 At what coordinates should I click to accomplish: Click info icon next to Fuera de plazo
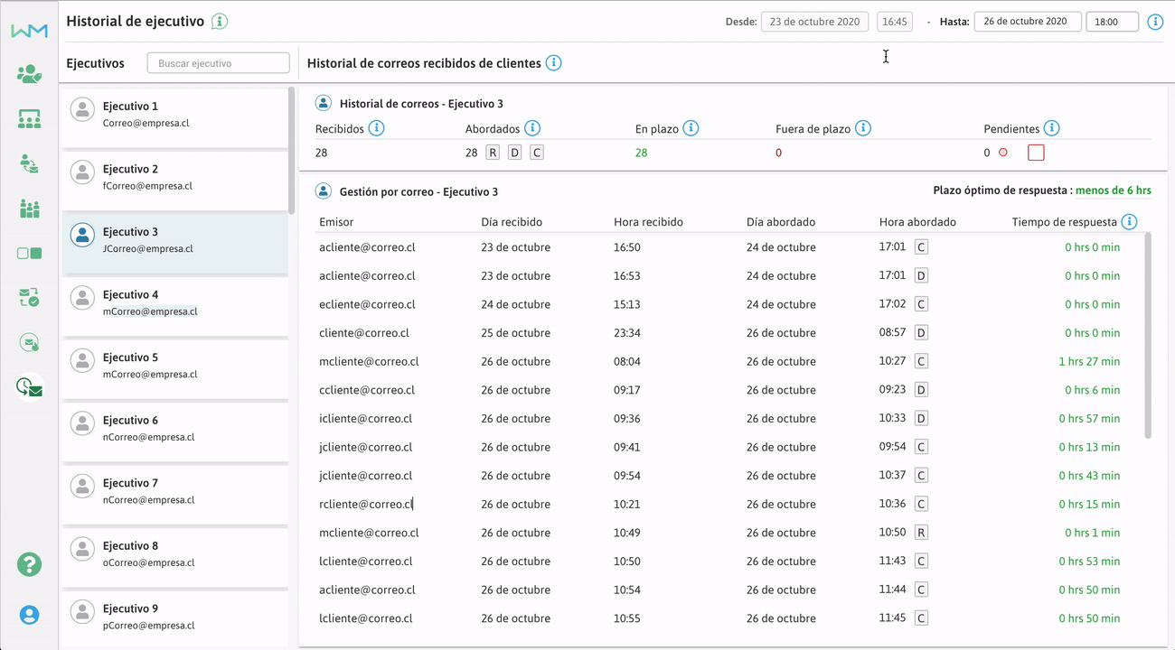(863, 128)
